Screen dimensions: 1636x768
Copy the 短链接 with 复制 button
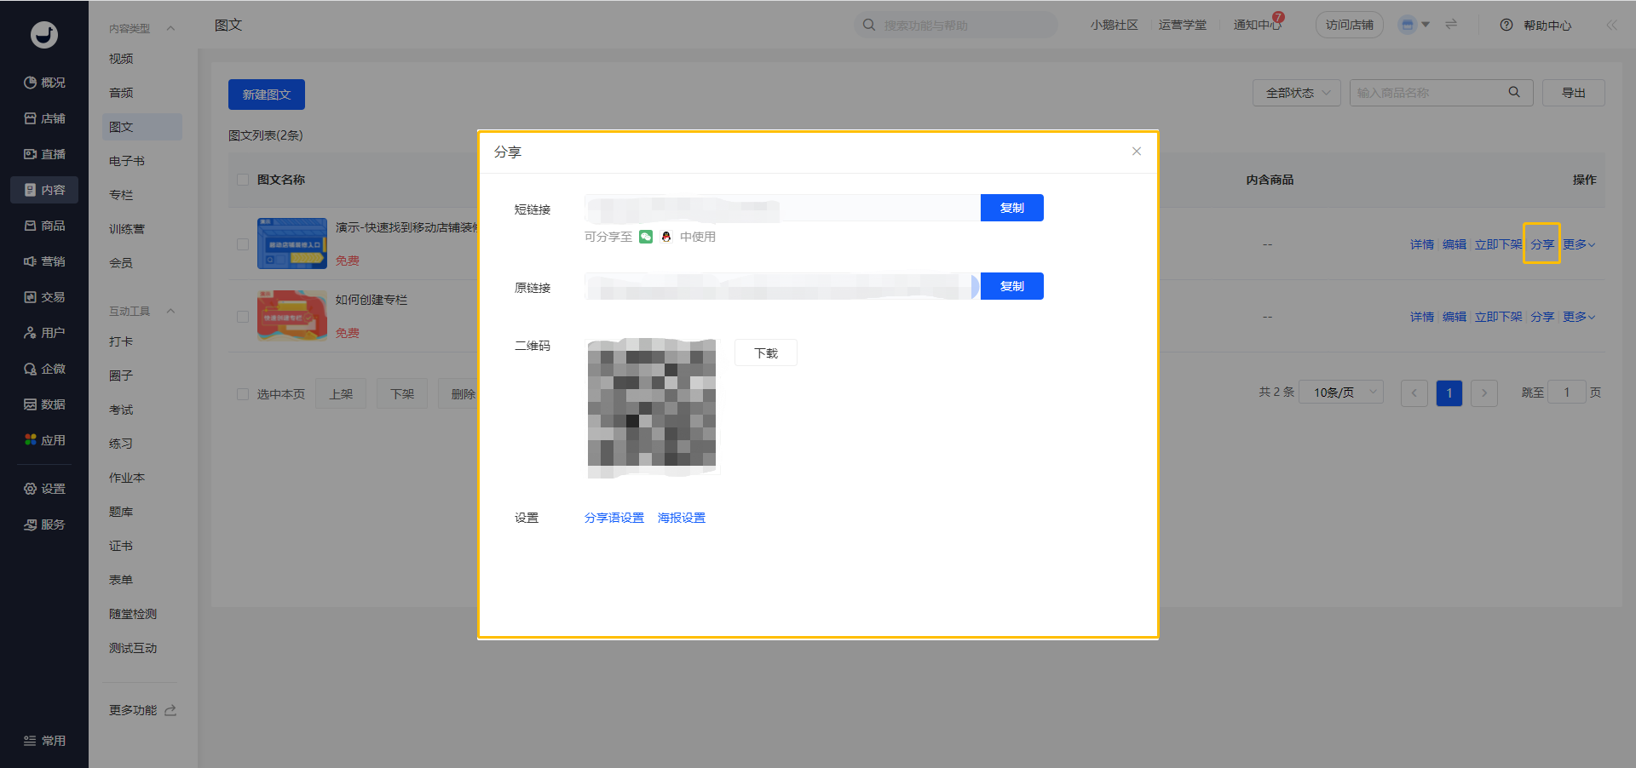(1011, 208)
